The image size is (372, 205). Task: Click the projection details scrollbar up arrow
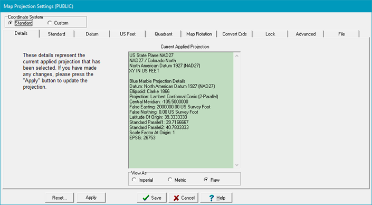pyautogui.click(x=237, y=56)
